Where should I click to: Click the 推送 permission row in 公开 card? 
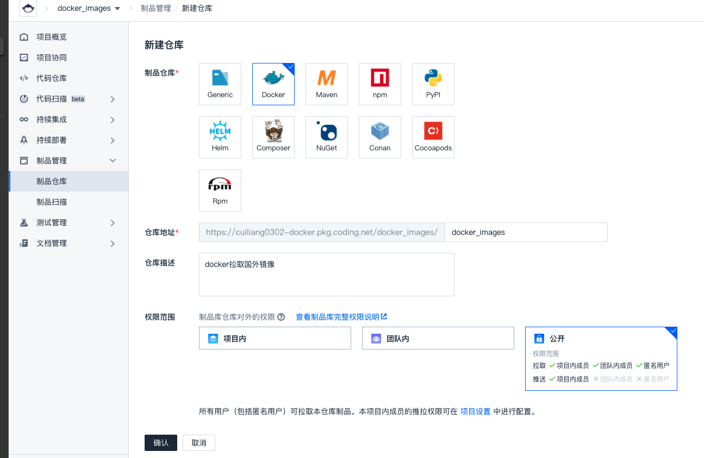[x=601, y=379]
